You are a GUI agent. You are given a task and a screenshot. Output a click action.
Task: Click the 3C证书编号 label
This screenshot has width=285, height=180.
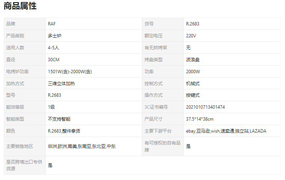156,107
